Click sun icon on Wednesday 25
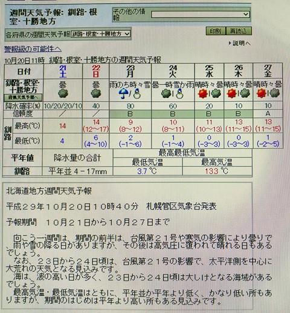 tap(203, 94)
